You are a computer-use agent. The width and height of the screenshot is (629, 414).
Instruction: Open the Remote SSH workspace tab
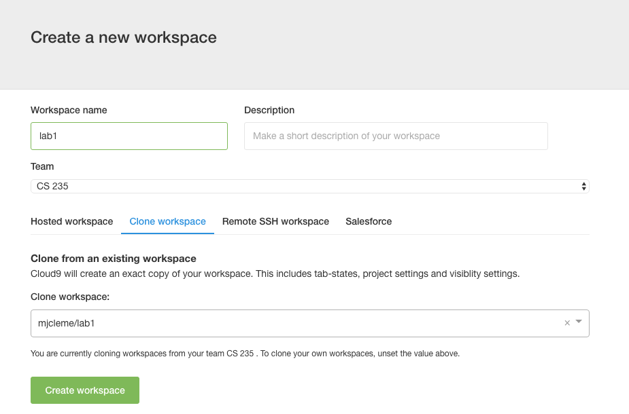pyautogui.click(x=275, y=222)
